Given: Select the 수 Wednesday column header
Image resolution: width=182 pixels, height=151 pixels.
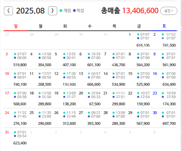Looking at the screenshot, I should click(x=90, y=26).
